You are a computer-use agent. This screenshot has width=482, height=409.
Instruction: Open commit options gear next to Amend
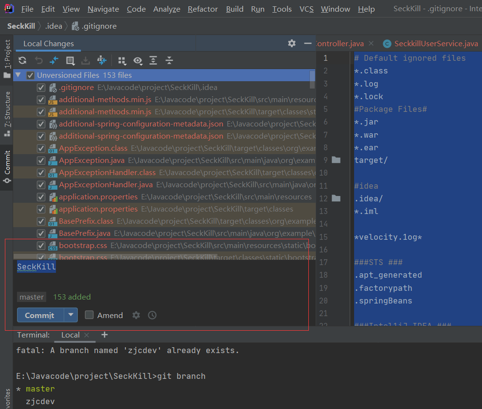(x=136, y=315)
